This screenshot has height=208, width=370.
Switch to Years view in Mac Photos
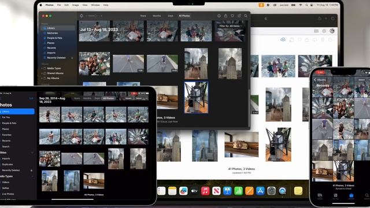[143, 16]
